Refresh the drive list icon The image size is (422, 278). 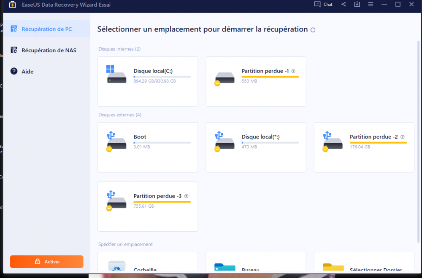click(312, 30)
